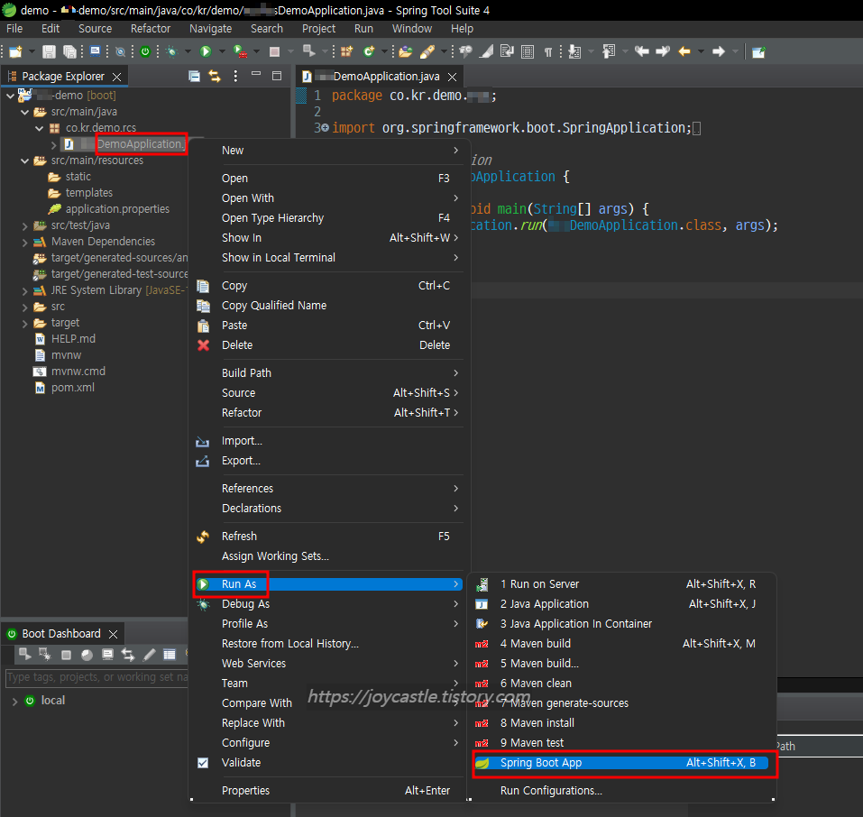Toggle Show Whitespace Characters pilcrow icon
This screenshot has height=817, width=863.
(x=548, y=51)
